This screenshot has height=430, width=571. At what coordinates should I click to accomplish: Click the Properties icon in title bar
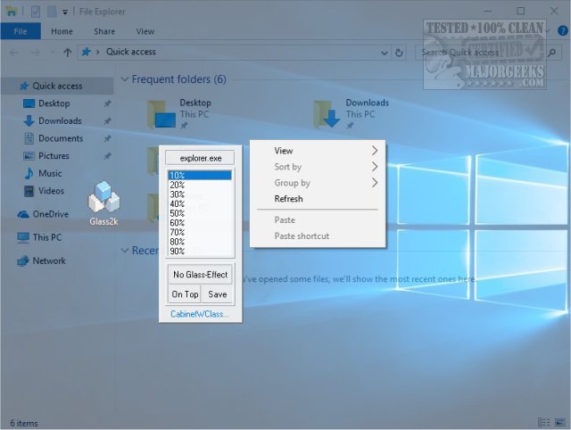click(36, 12)
